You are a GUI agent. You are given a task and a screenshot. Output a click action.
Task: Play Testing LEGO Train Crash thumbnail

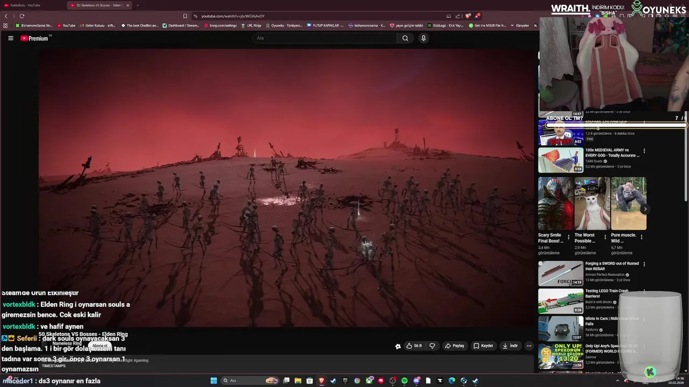(x=560, y=301)
